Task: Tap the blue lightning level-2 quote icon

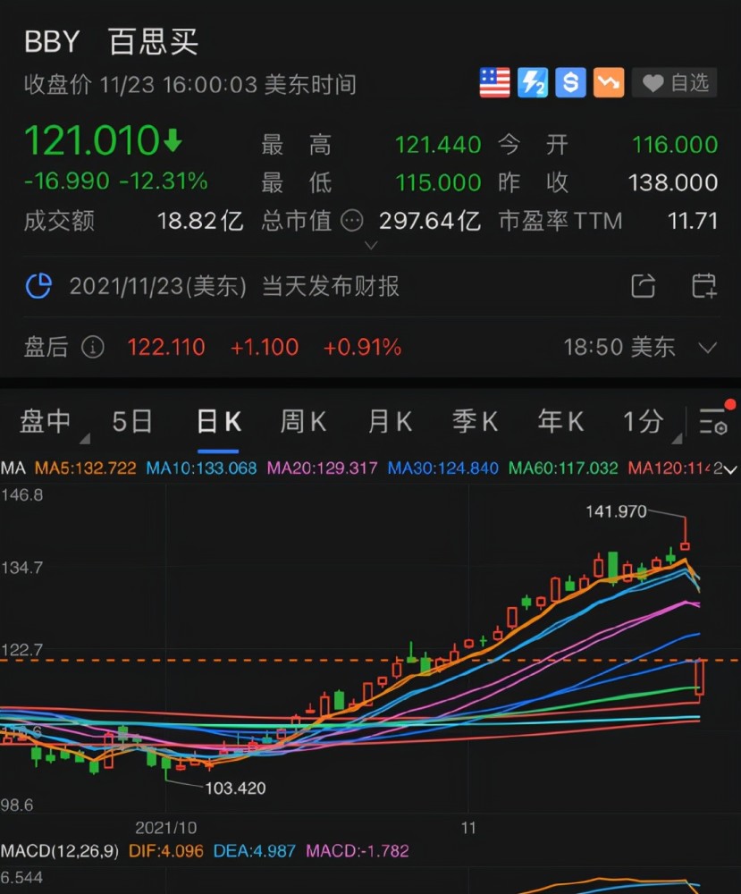Action: pos(533,82)
